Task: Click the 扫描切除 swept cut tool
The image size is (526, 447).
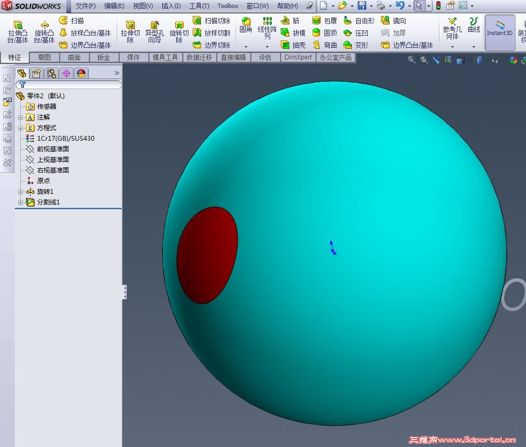Action: point(211,21)
